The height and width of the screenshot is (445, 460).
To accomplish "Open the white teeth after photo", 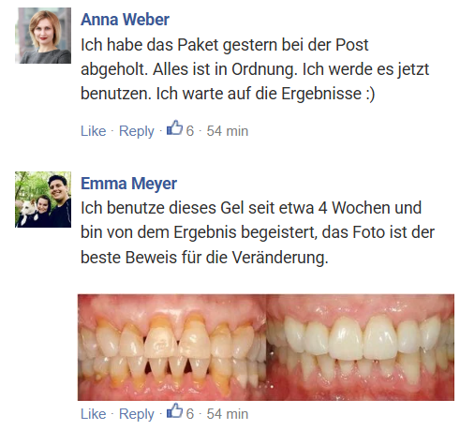I will [x=360, y=348].
